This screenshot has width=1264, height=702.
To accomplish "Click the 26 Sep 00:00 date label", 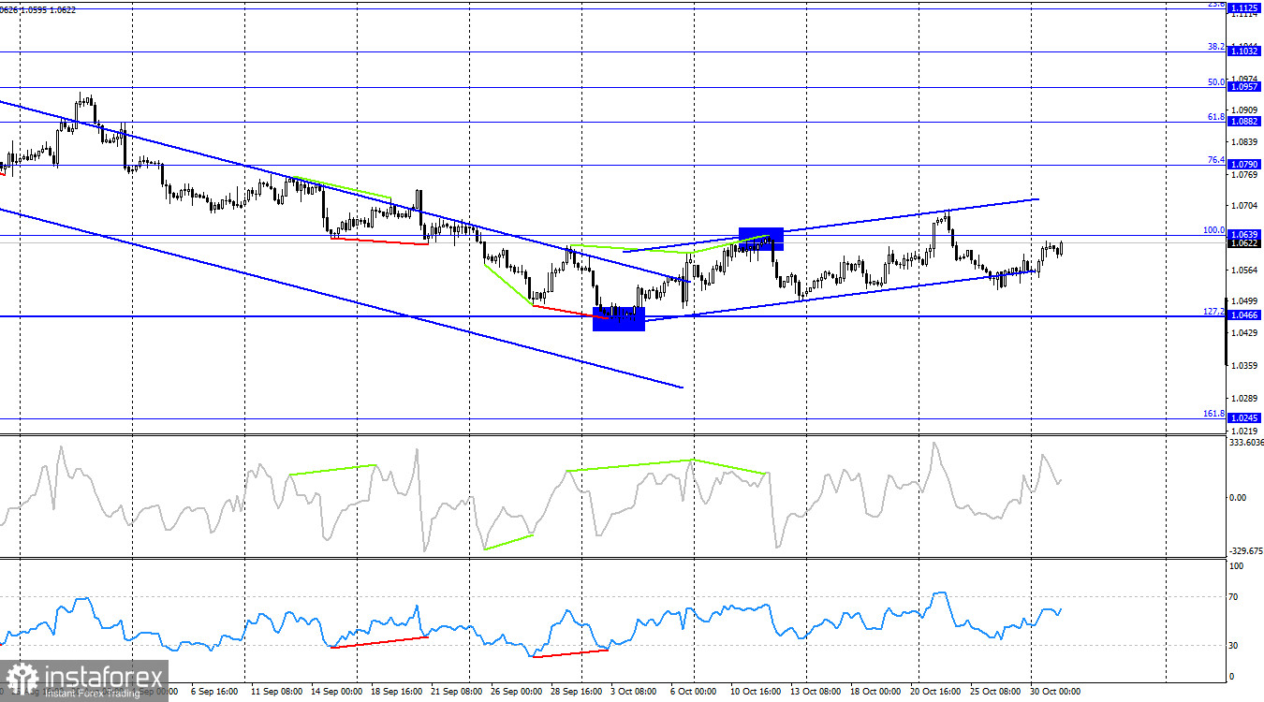I will pyautogui.click(x=516, y=692).
